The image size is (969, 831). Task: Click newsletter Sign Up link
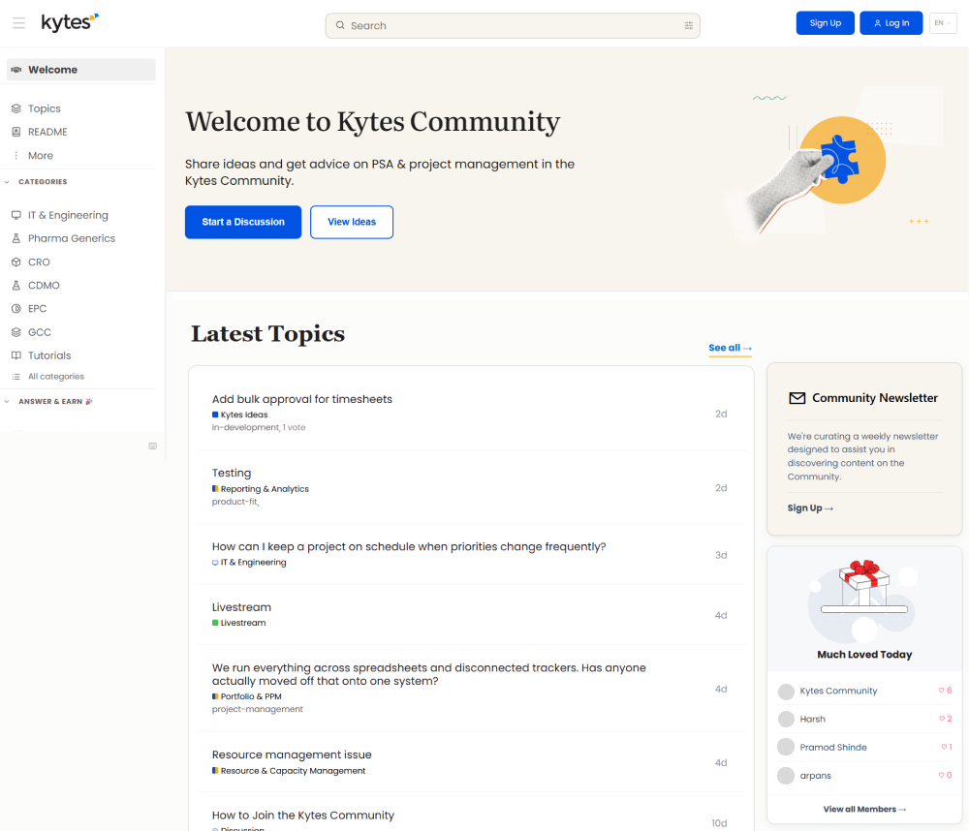(810, 508)
